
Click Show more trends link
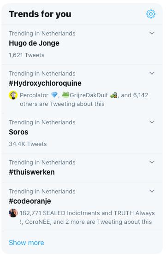pos(26,243)
